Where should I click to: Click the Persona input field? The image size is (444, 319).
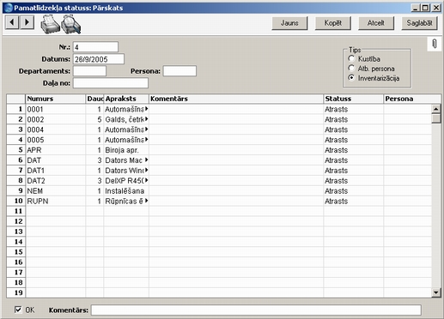(179, 71)
